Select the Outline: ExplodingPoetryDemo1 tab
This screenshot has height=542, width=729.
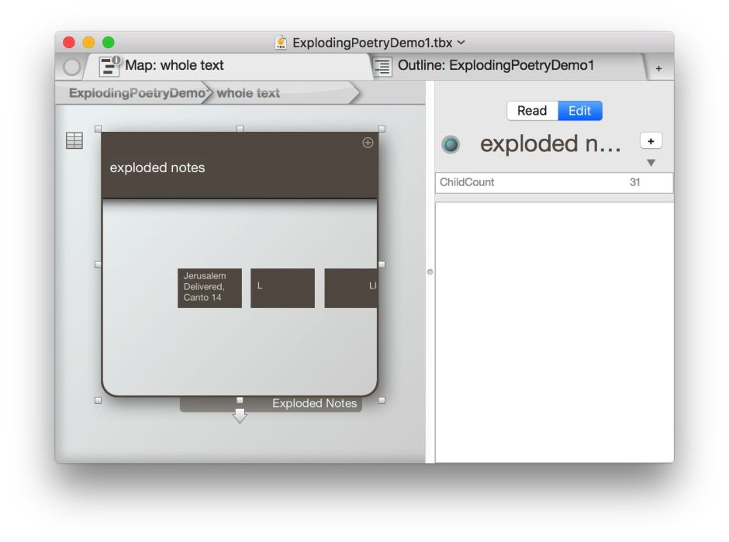pos(496,66)
